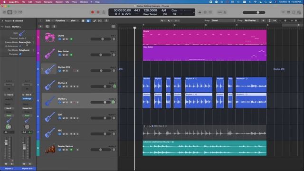Mute the Rhythm R track

[x=63, y=86]
